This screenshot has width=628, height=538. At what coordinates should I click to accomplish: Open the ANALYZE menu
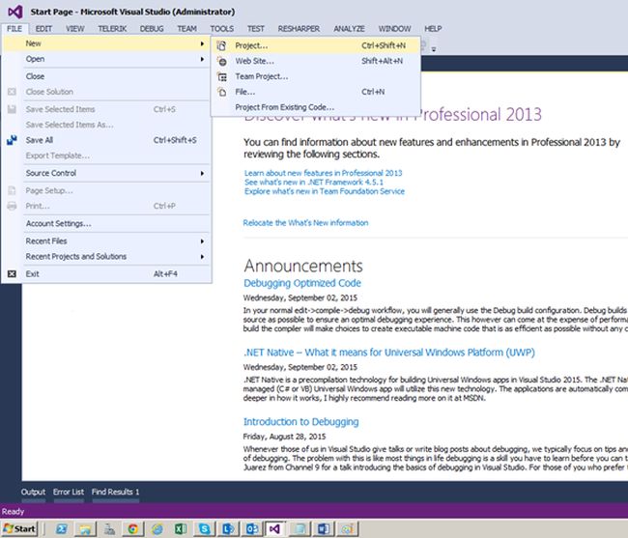[x=349, y=29]
